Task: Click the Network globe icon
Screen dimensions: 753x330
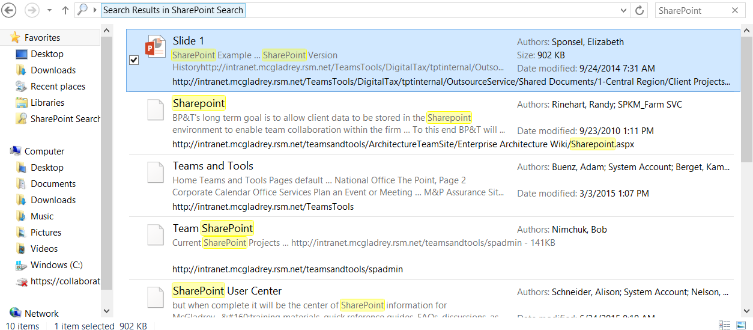Action: click(x=16, y=313)
